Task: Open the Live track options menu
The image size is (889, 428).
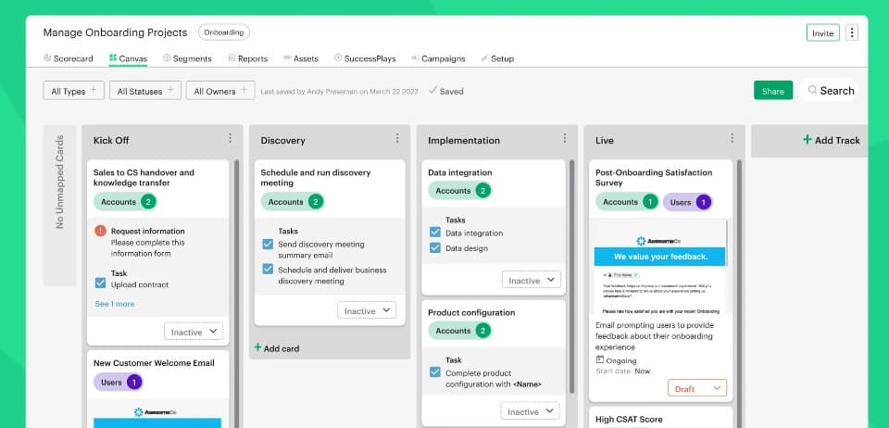Action: [x=732, y=138]
